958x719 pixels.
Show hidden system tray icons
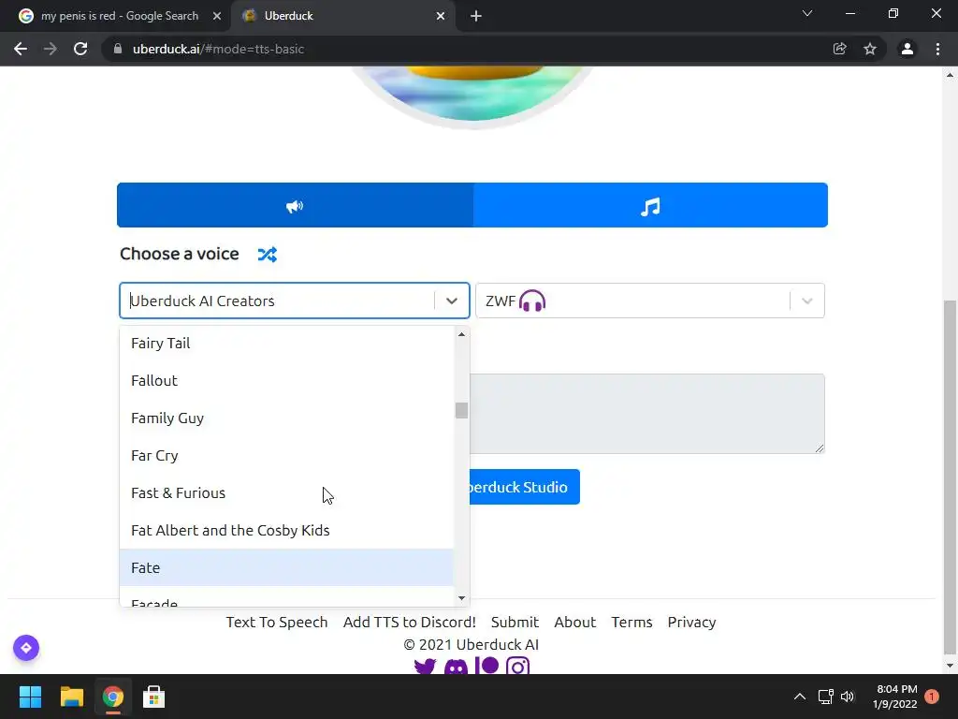coord(800,697)
